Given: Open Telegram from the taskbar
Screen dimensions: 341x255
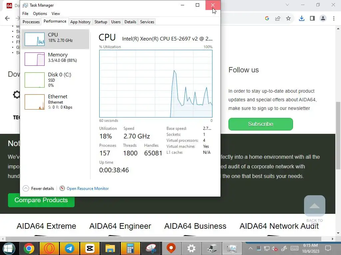Looking at the screenshot, I should click(x=70, y=248).
